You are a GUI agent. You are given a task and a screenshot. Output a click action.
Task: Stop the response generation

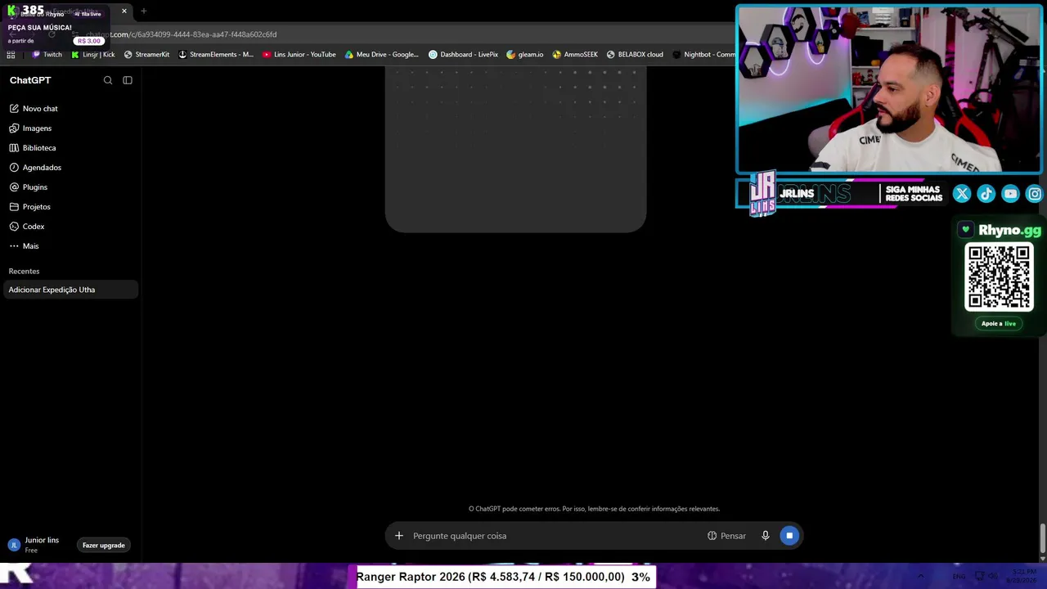(789, 536)
